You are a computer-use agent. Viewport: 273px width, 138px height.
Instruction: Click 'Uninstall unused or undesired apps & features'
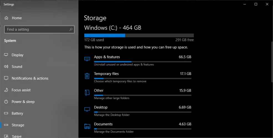tap(124, 65)
